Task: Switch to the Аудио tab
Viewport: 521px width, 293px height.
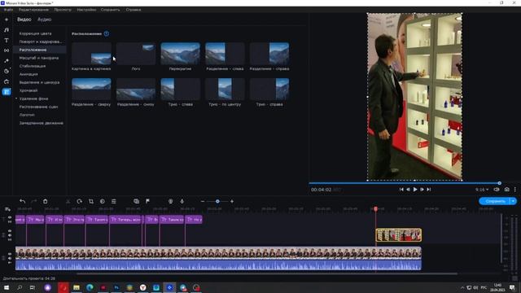Action: [45, 20]
